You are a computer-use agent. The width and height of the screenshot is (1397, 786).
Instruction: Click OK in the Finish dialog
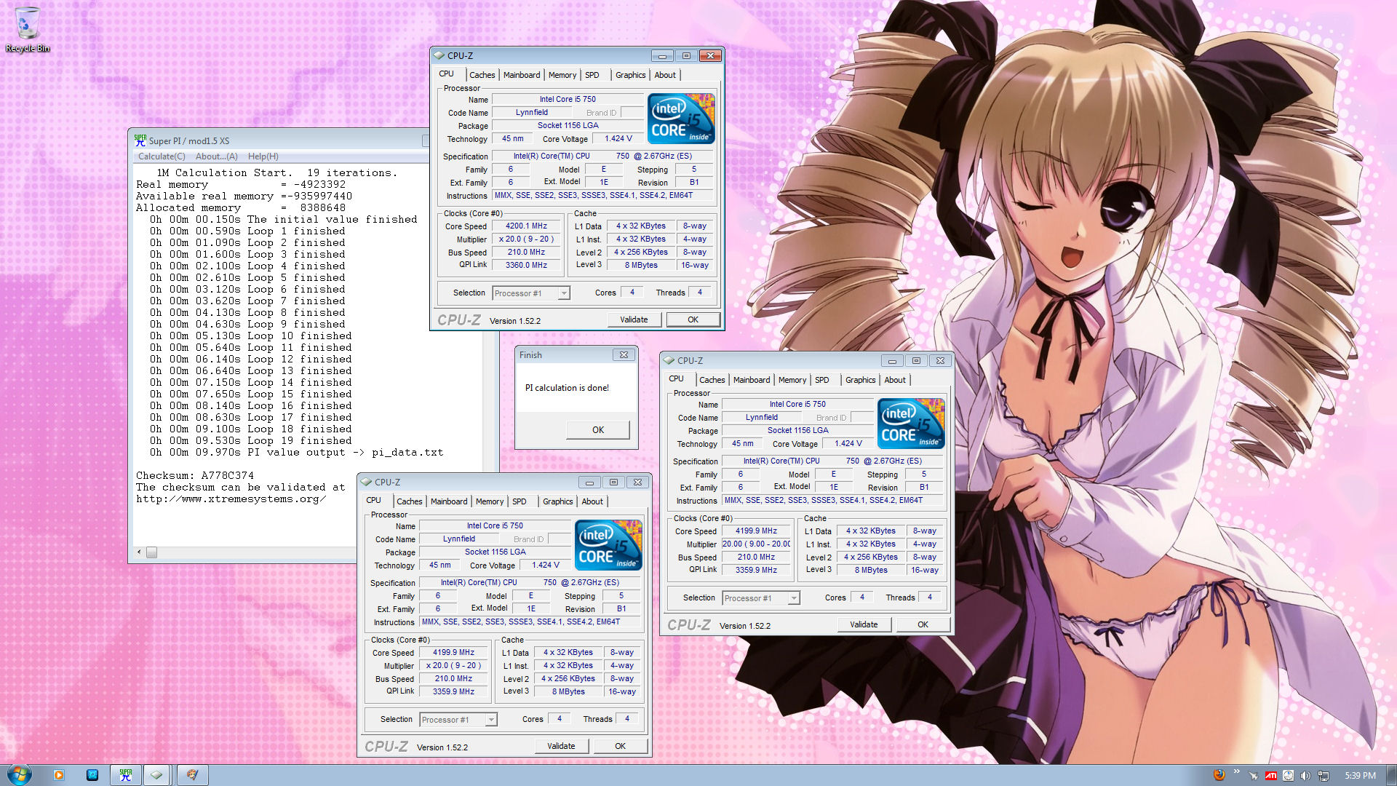pyautogui.click(x=598, y=430)
